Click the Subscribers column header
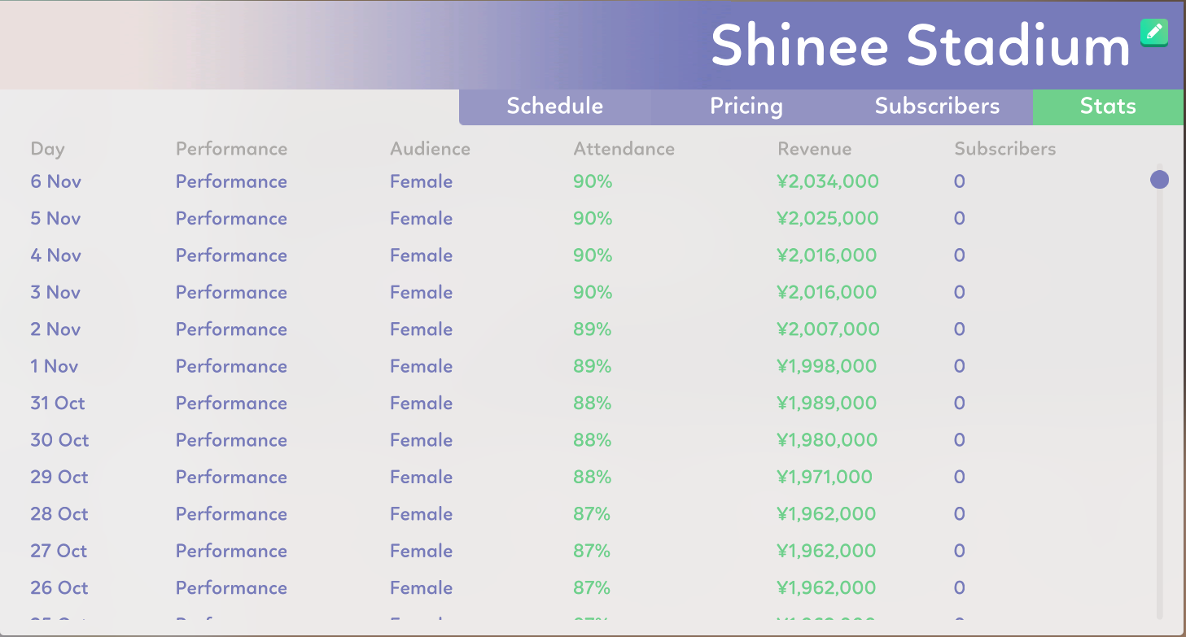 (x=1004, y=149)
